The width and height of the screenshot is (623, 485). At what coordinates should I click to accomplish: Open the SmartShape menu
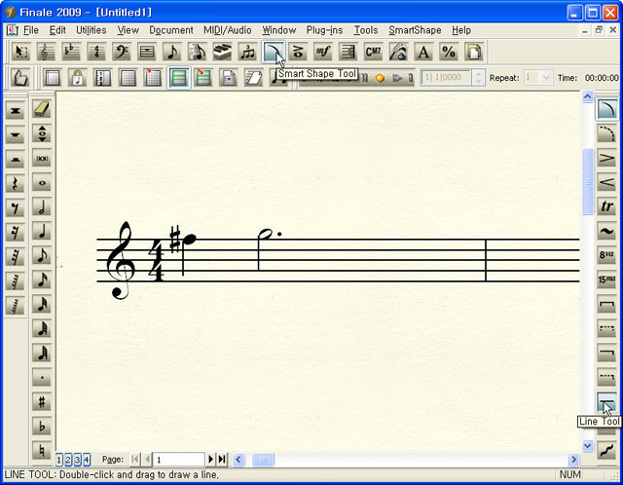pyautogui.click(x=415, y=30)
